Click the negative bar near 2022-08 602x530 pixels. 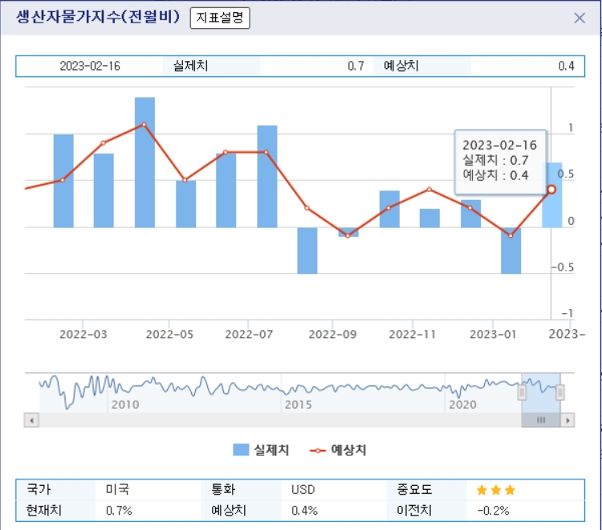tap(307, 251)
